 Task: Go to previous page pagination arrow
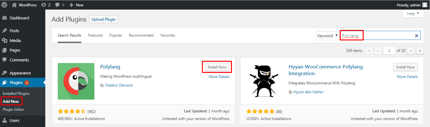click(x=378, y=50)
